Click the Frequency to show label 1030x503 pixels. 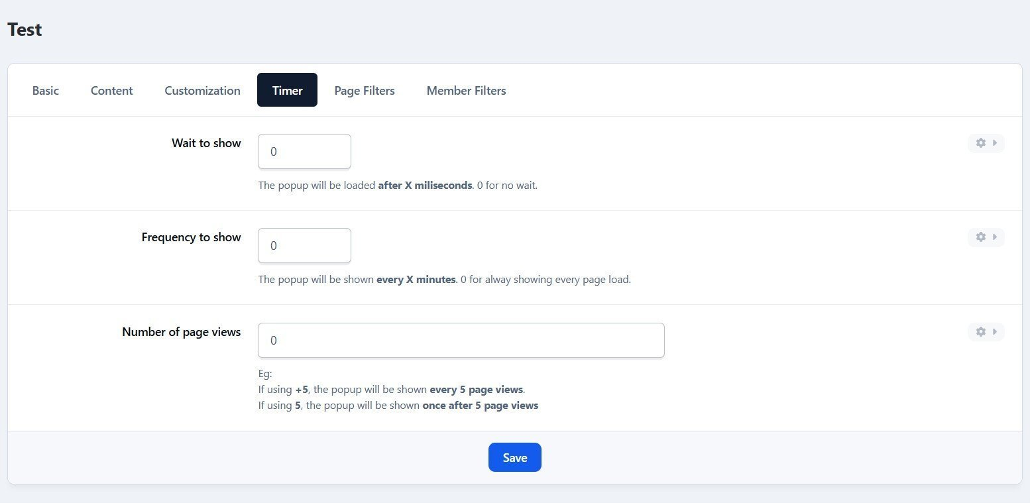tap(191, 237)
